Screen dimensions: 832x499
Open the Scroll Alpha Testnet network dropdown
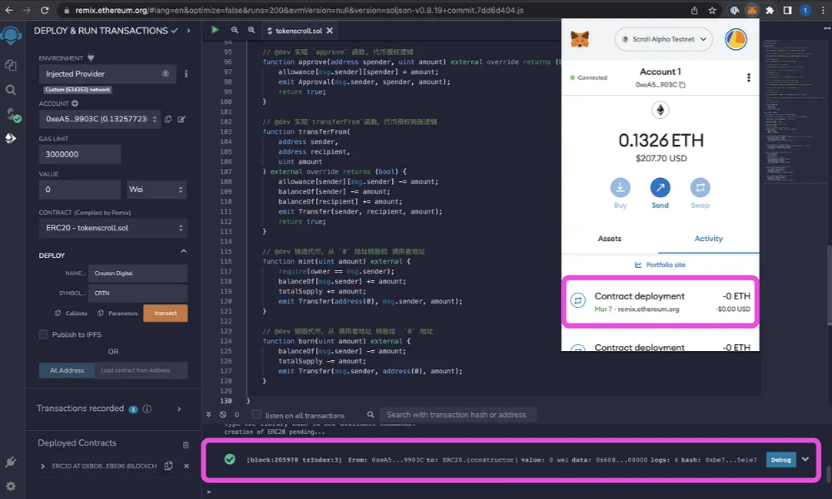[663, 39]
